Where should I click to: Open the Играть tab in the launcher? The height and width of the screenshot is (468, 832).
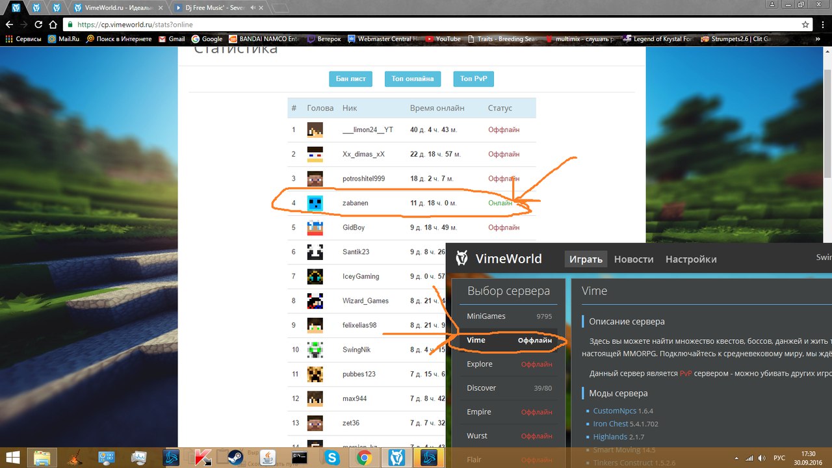(x=586, y=259)
